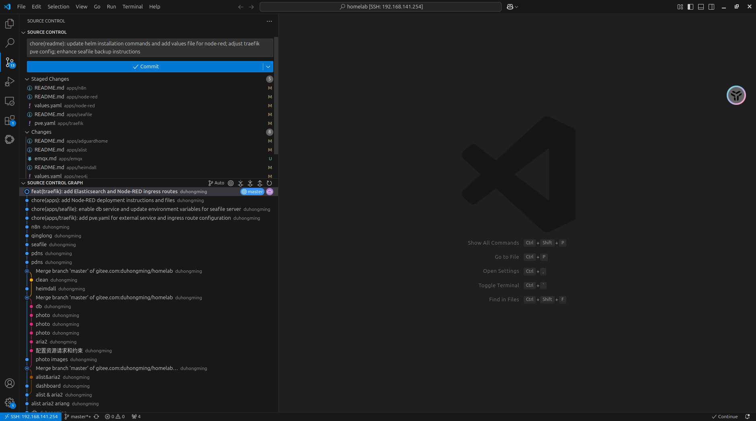Select commit 'feat(traefik): add Elasticsearch and Node-RED ingress routes'
This screenshot has width=756, height=421.
click(149, 192)
